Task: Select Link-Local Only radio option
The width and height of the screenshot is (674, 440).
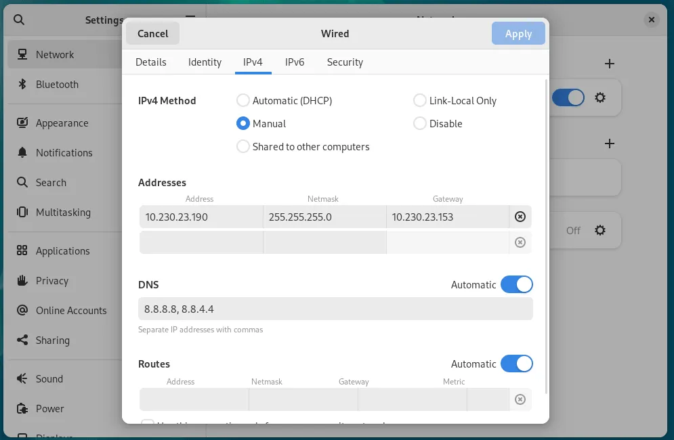Action: [420, 101]
